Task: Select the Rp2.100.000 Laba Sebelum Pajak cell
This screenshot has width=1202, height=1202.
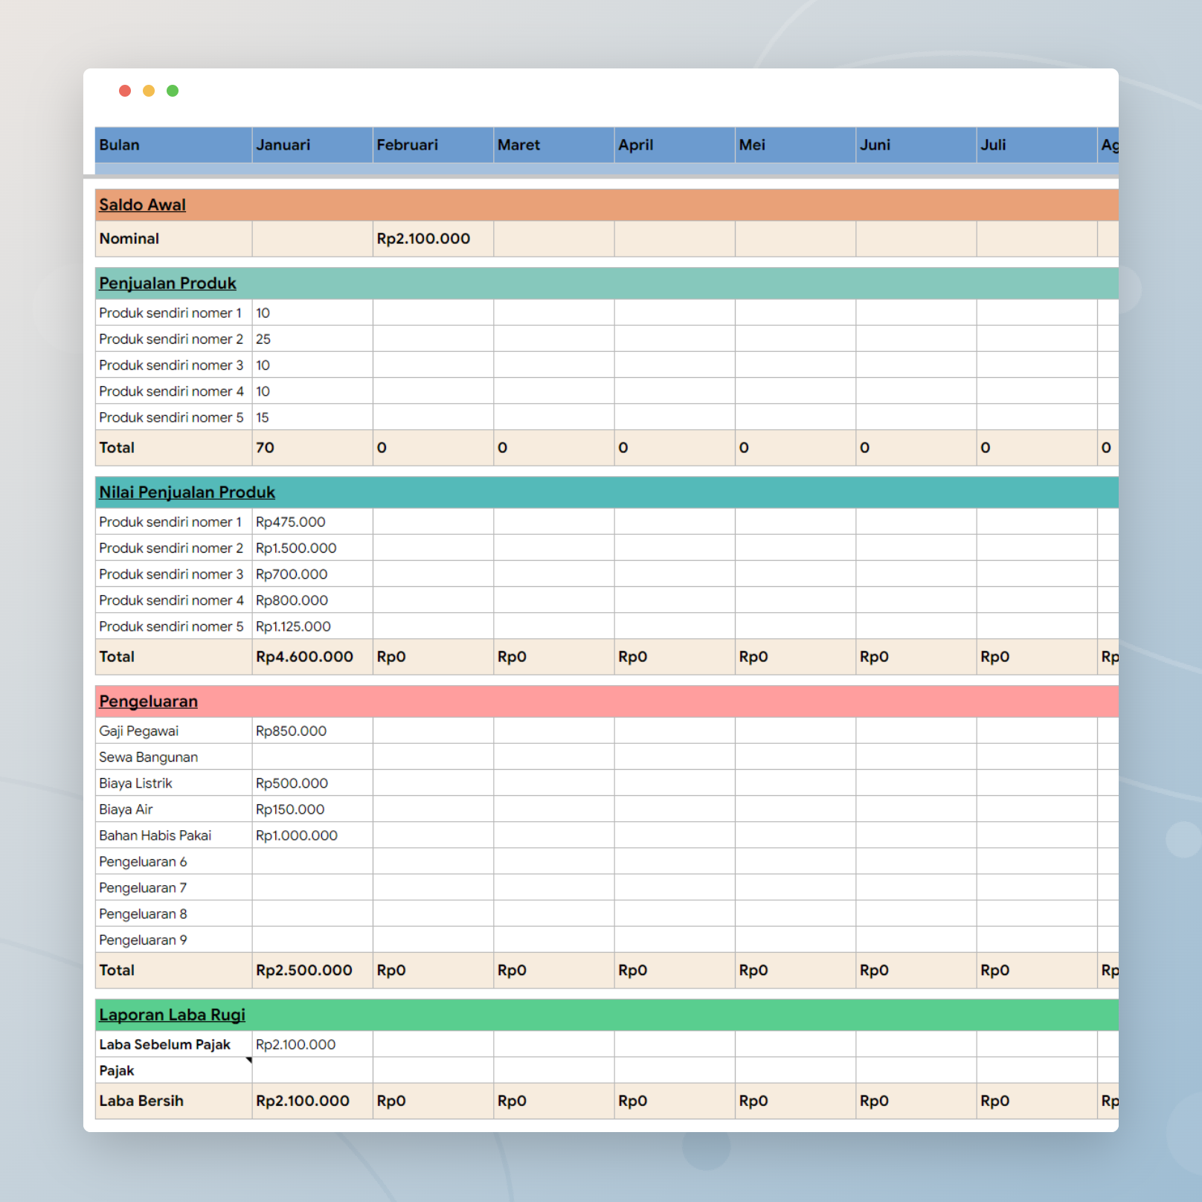Action: point(312,1044)
